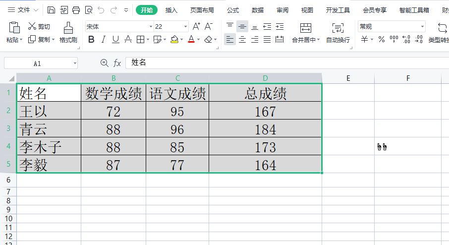This screenshot has height=245, width=449.
Task: Switch to the 数据 Data tab
Action: (257, 10)
